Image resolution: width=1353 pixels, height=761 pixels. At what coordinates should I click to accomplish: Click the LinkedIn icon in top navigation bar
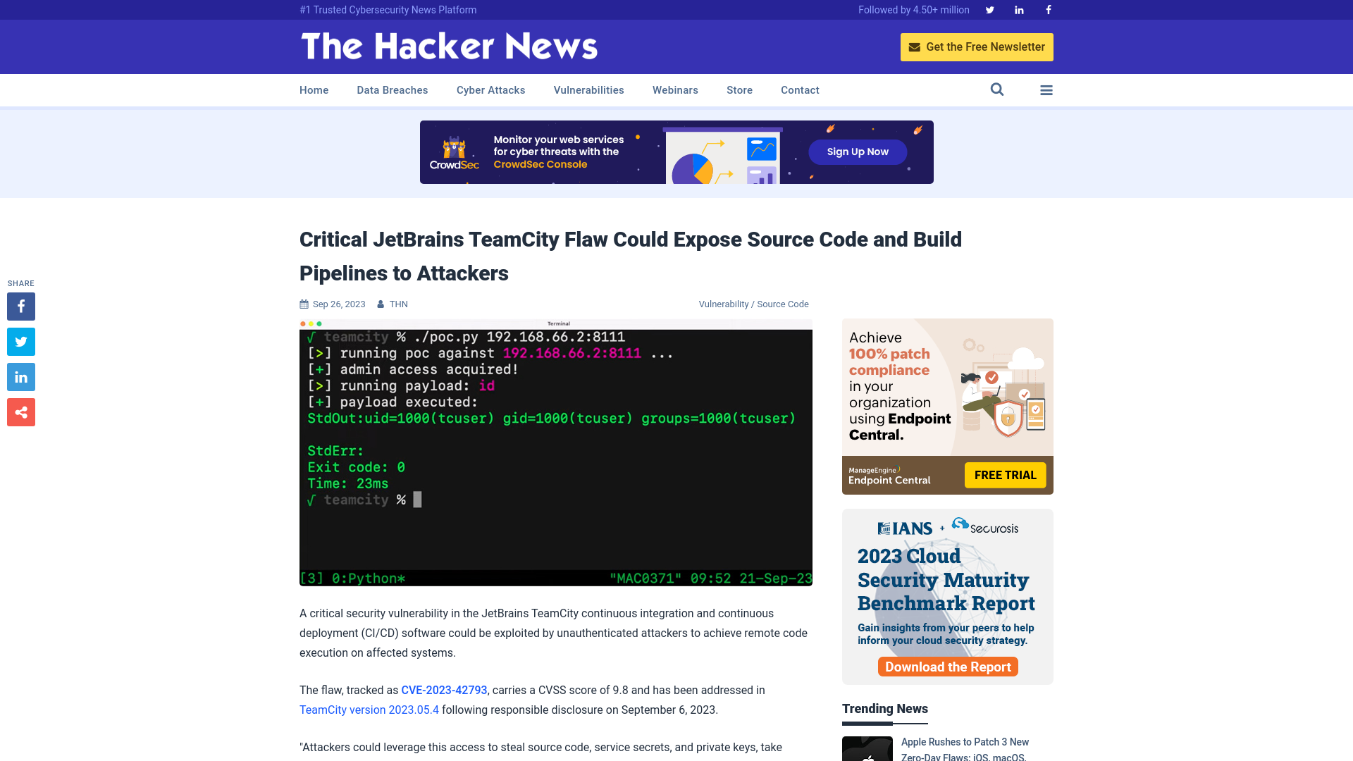pyautogui.click(x=1018, y=9)
